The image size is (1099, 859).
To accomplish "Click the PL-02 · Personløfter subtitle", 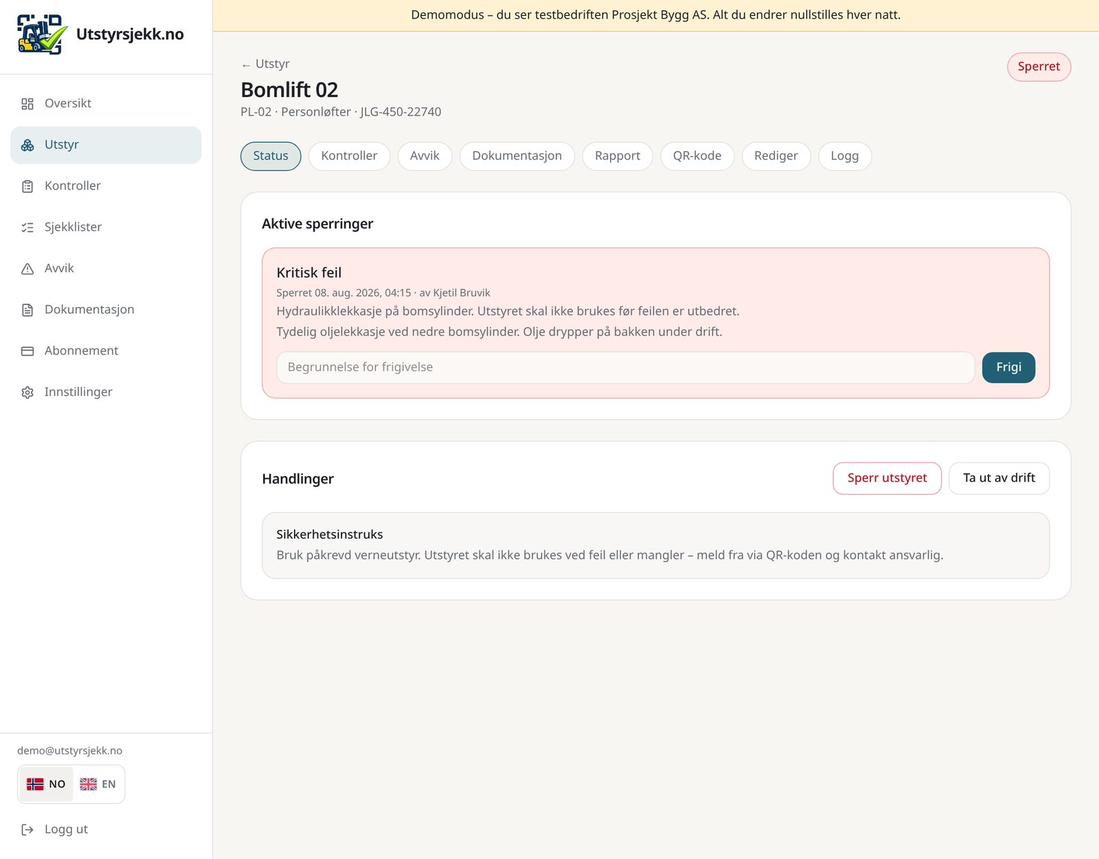I will tap(341, 112).
